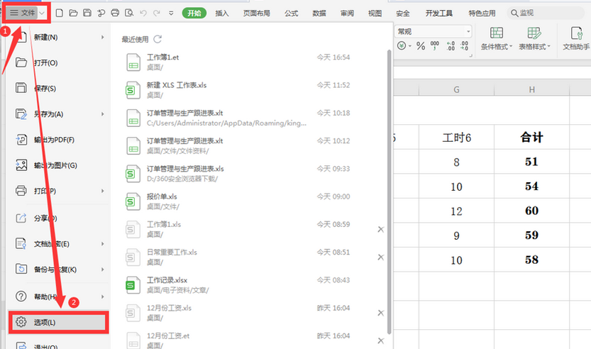Expand the submenu arrow beside 另存为(A)

tap(102, 113)
